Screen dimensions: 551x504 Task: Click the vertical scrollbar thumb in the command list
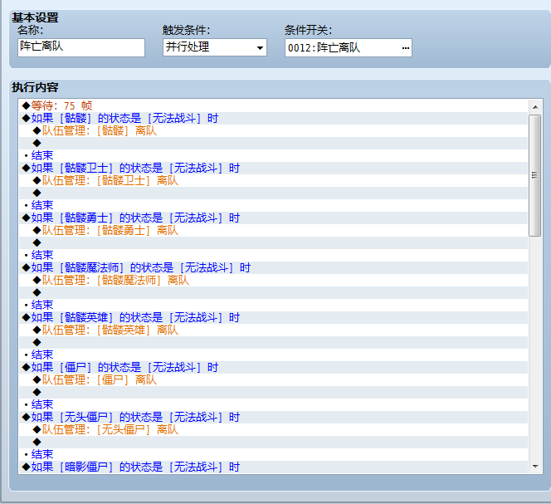click(535, 175)
